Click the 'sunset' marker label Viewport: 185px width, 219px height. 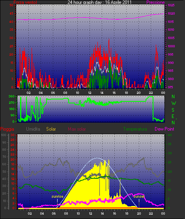(x=139, y=197)
